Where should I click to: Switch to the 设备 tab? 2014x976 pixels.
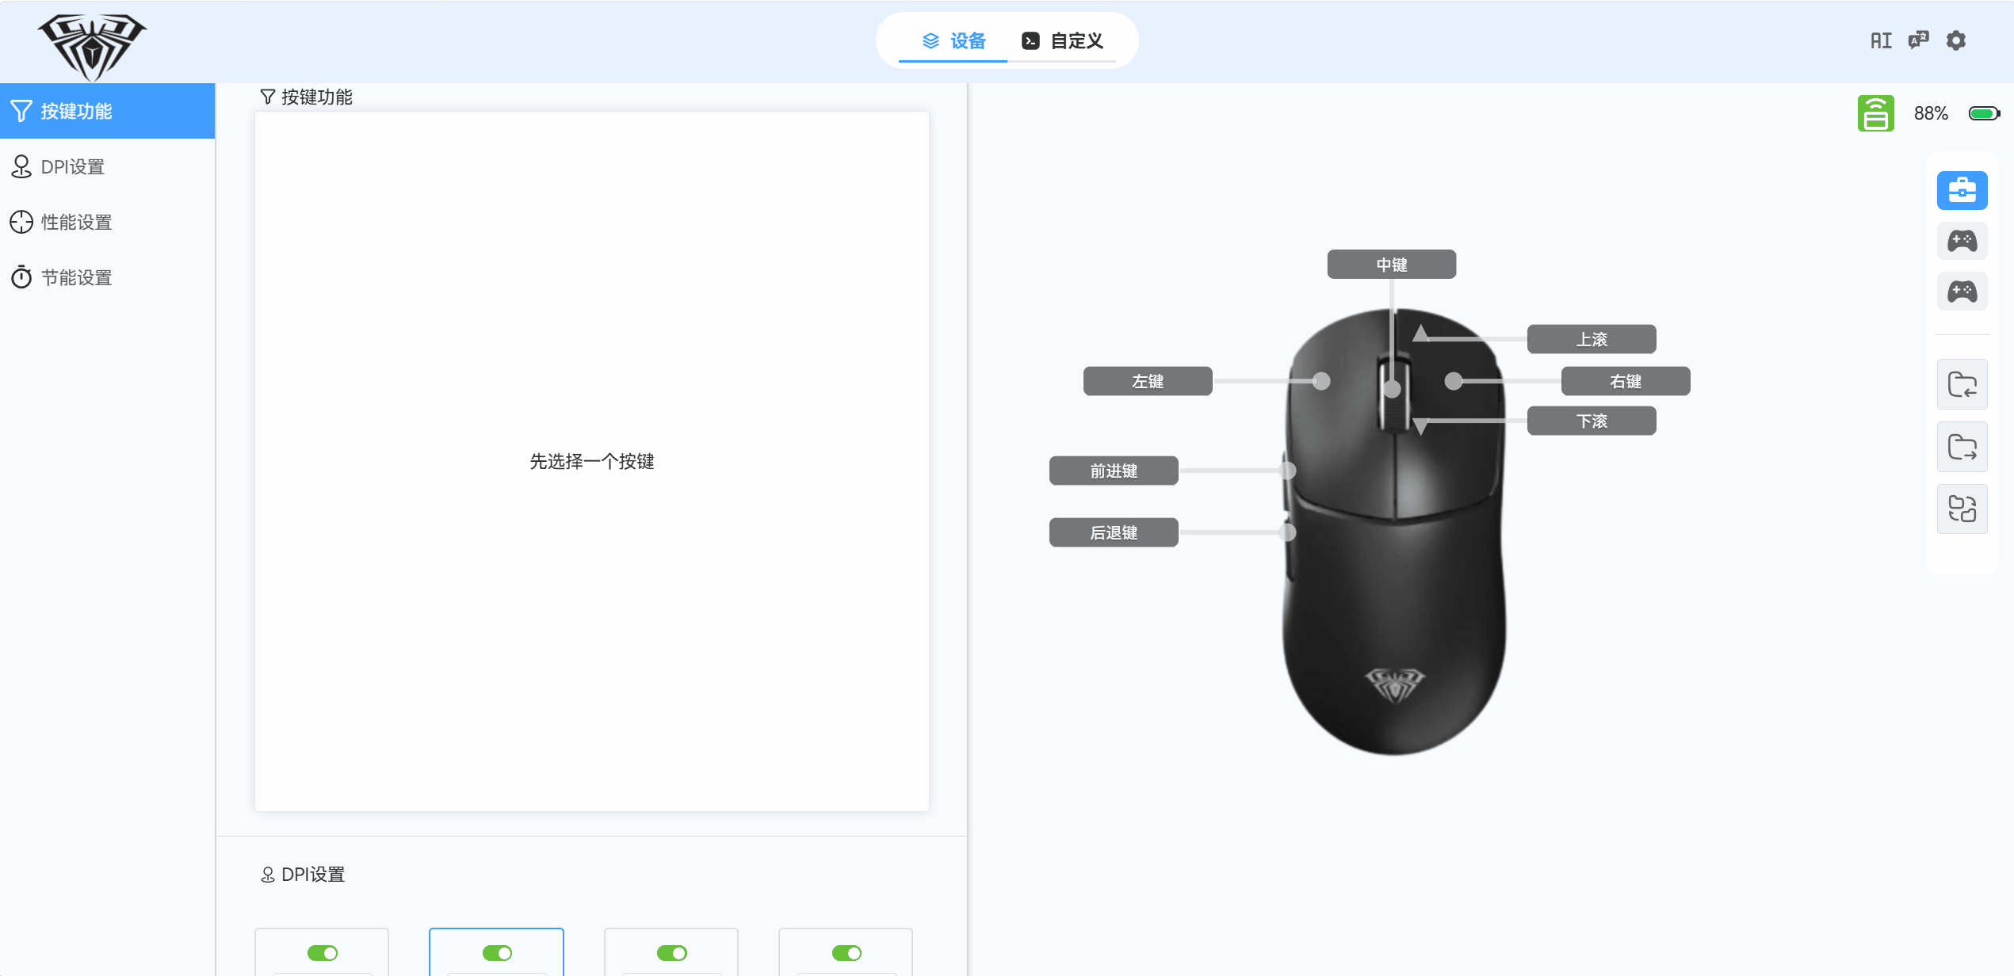(x=953, y=41)
